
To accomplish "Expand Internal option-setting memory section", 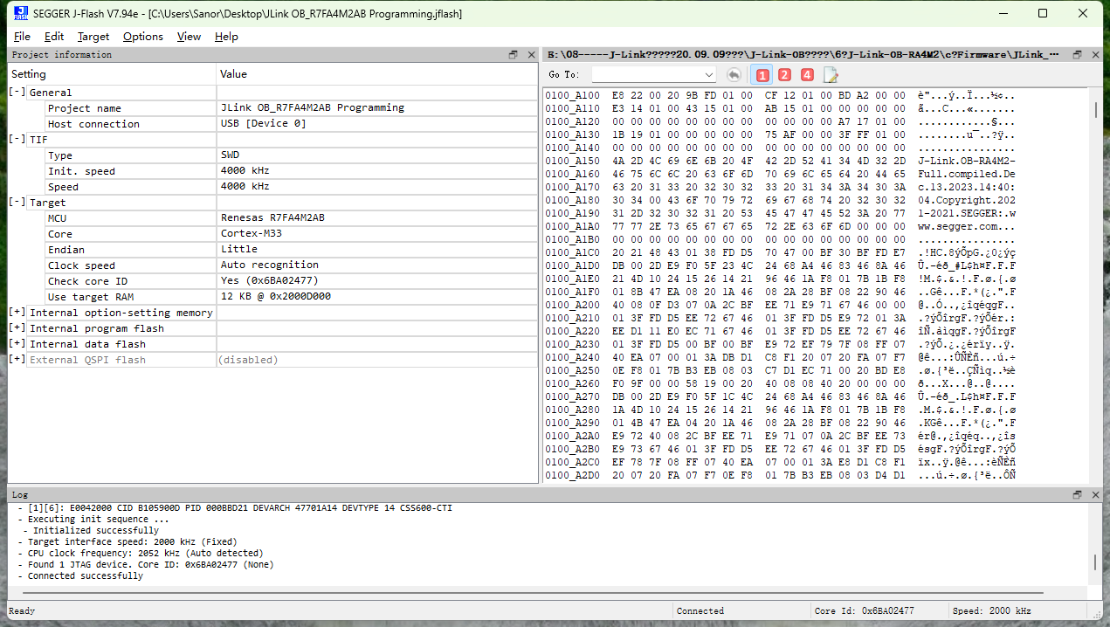I will tap(17, 313).
